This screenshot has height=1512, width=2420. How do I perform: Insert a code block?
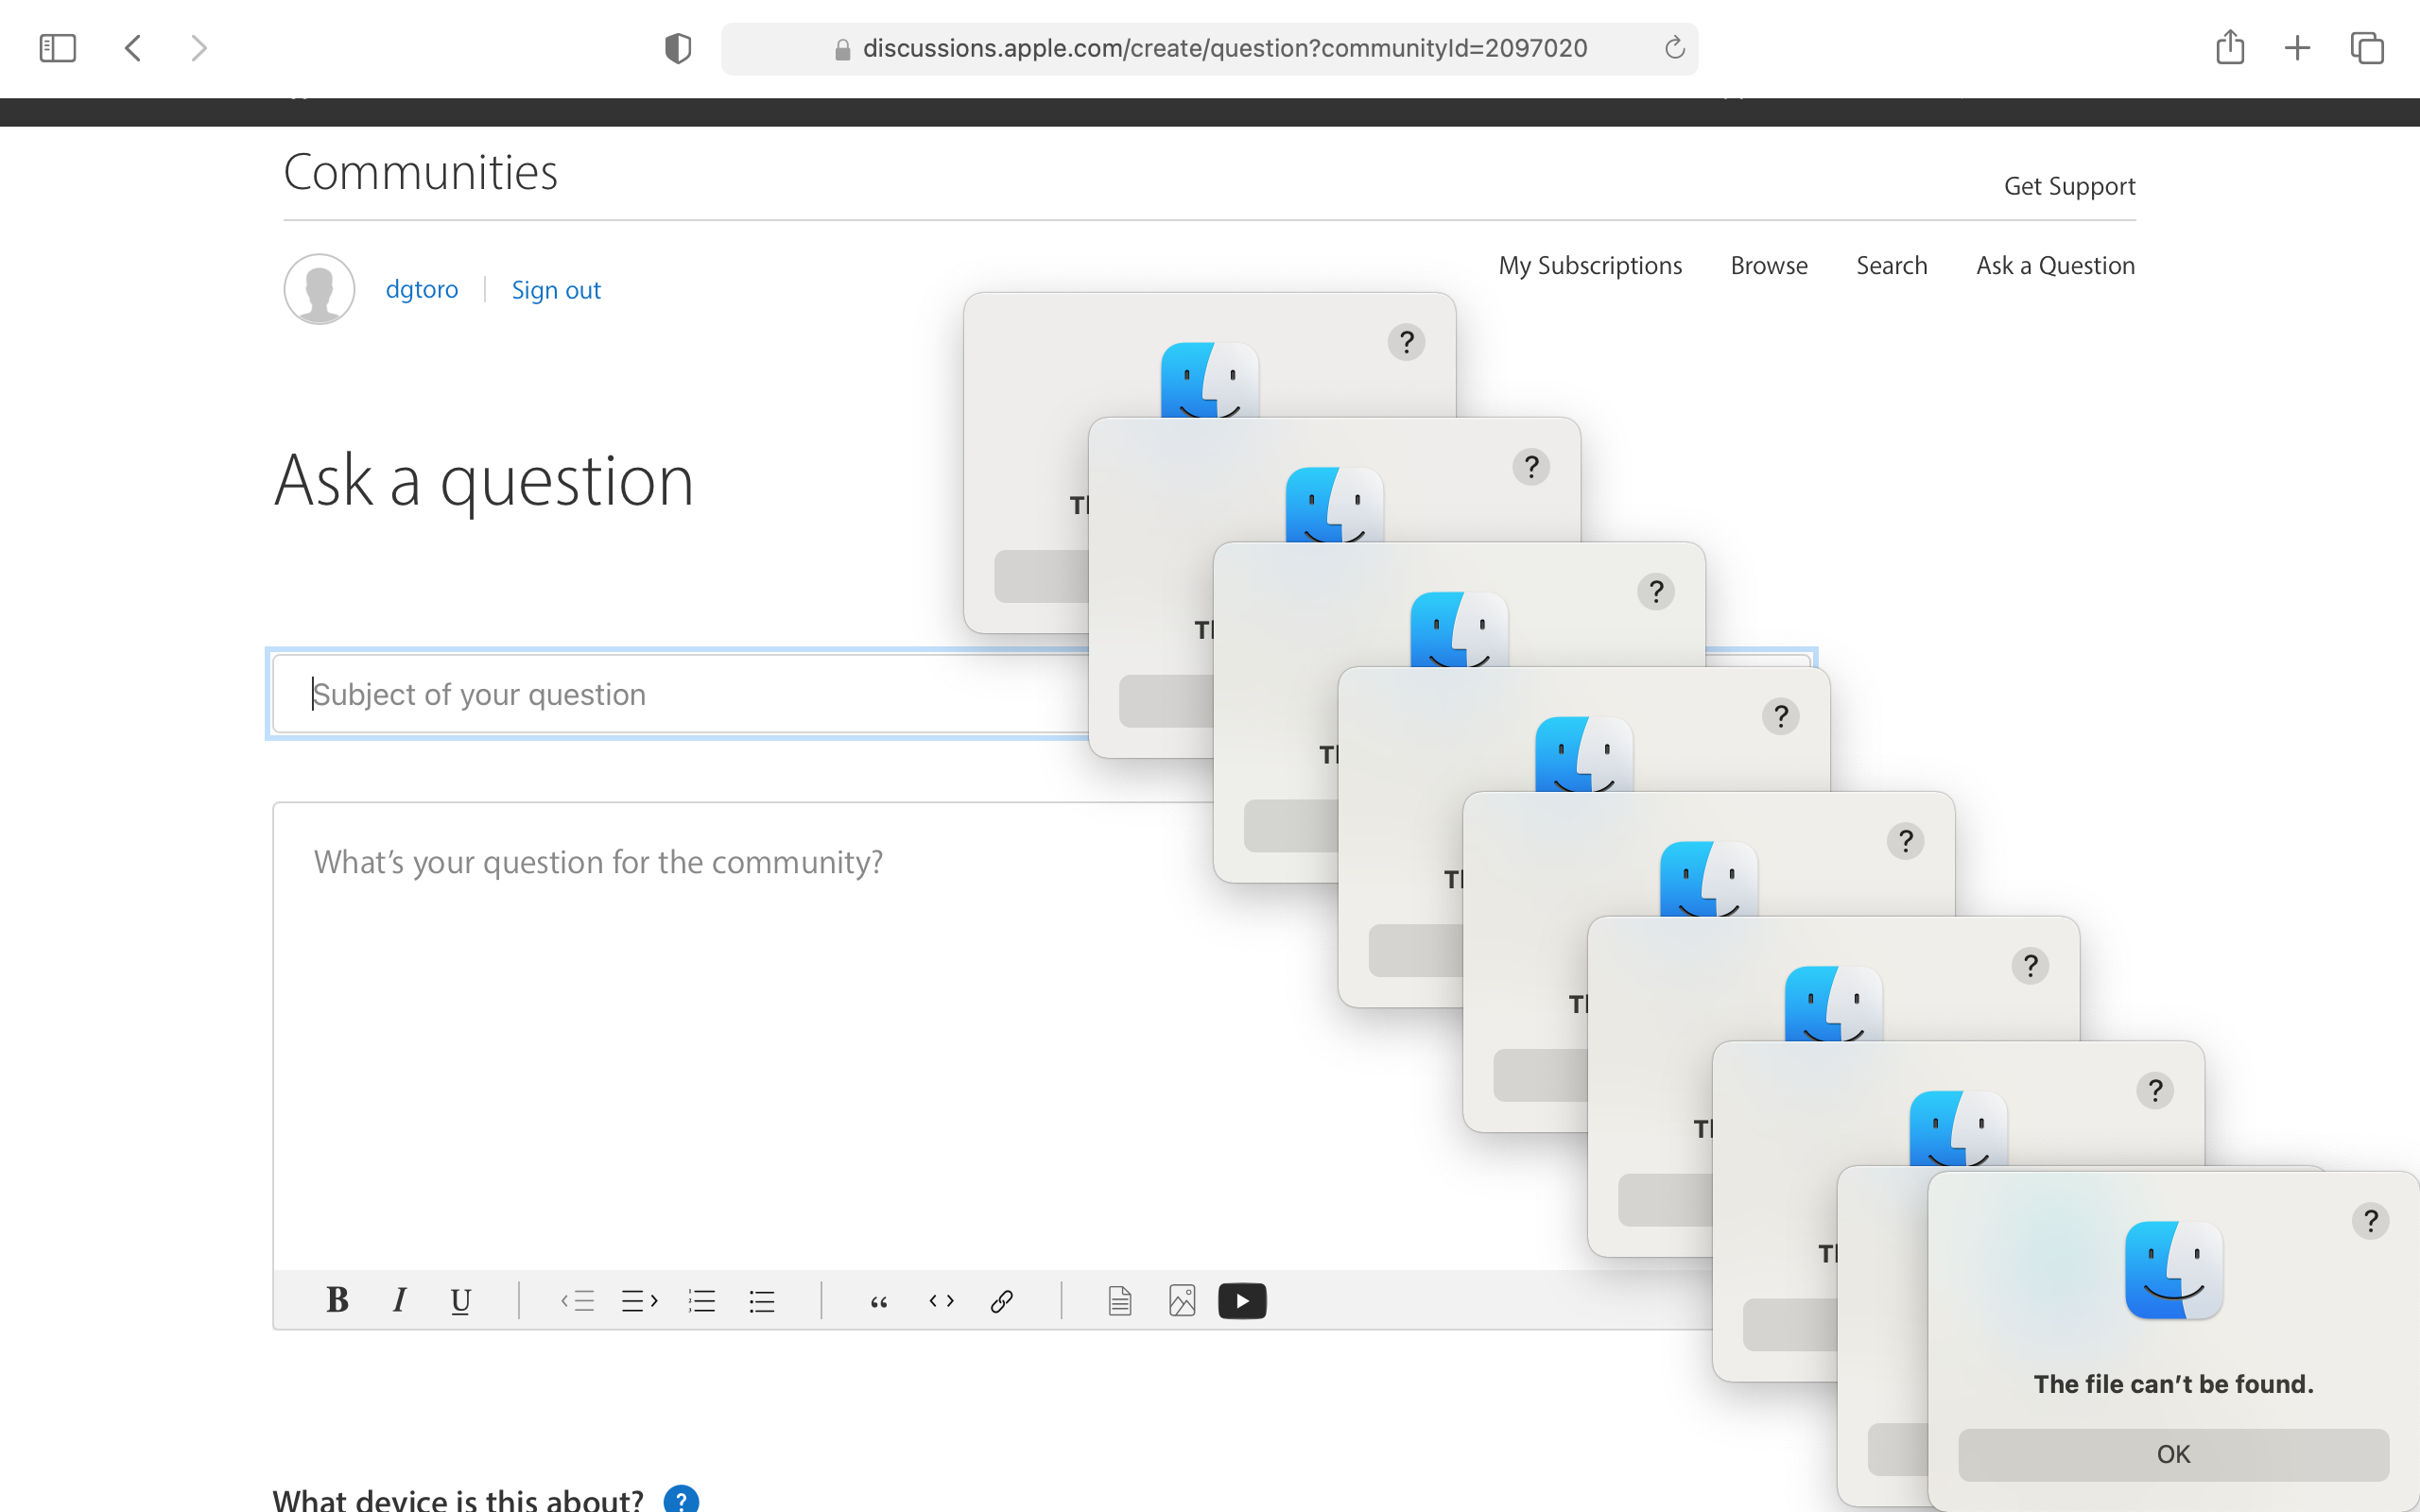pyautogui.click(x=941, y=1300)
